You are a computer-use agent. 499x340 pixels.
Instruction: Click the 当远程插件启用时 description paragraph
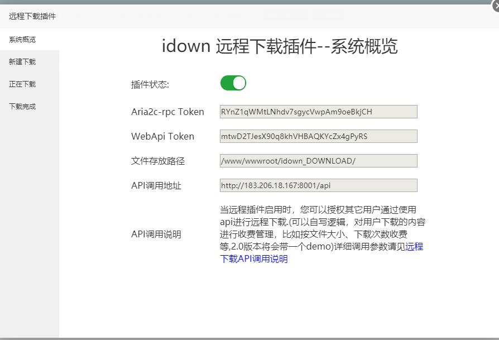(323, 234)
